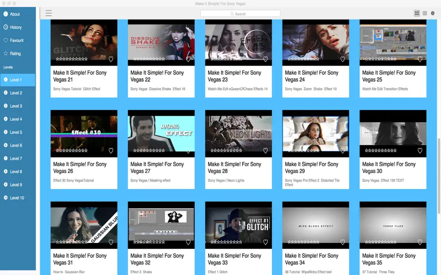Select Level 10 in the levels list
The height and width of the screenshot is (275, 441).
click(18, 198)
